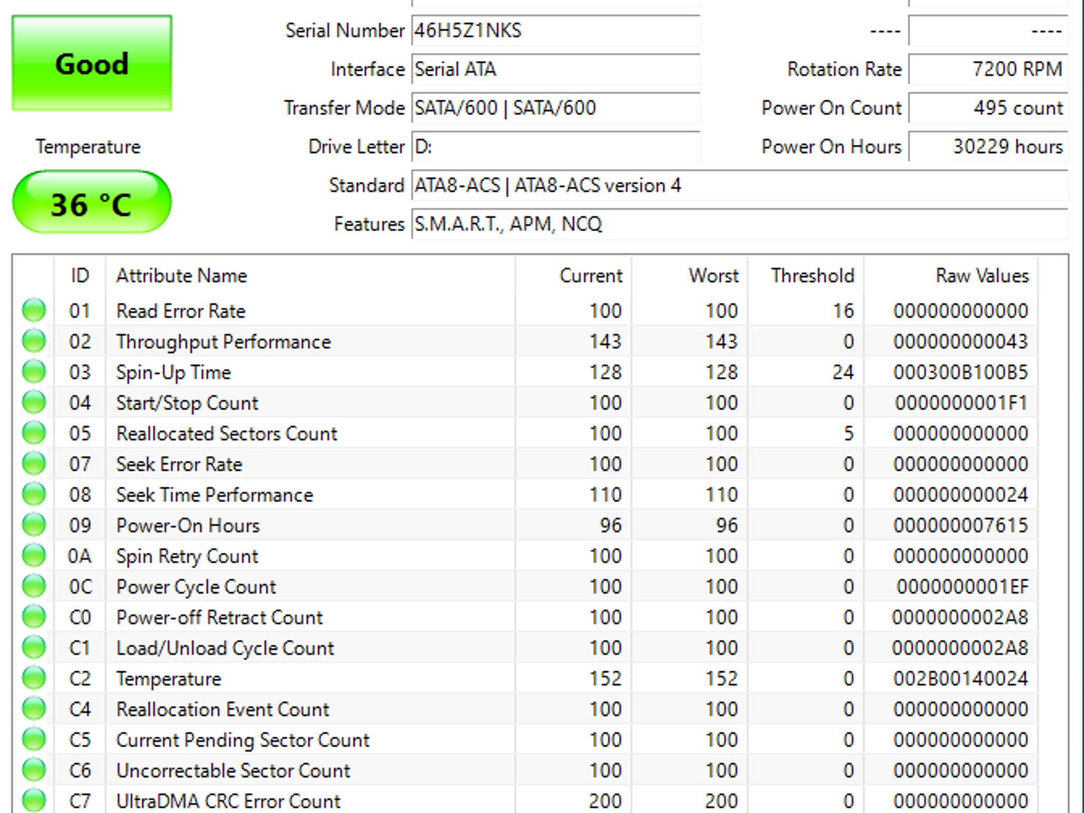Click the status light next to Spin-Up Time

point(33,372)
